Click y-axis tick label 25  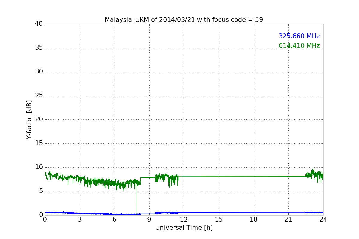pyautogui.click(x=39, y=96)
